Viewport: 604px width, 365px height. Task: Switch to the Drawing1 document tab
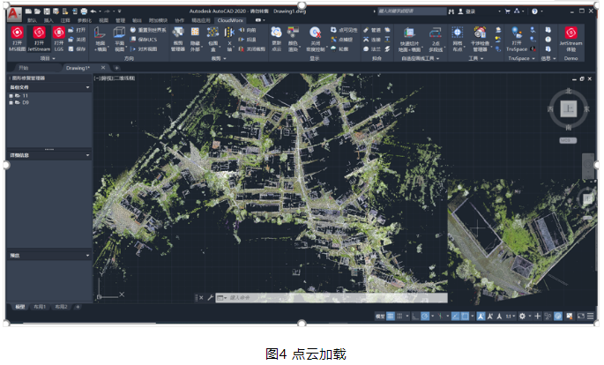click(78, 68)
